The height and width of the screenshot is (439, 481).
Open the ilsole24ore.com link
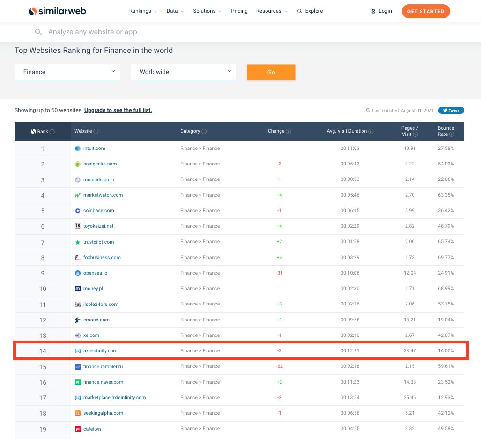coord(101,305)
